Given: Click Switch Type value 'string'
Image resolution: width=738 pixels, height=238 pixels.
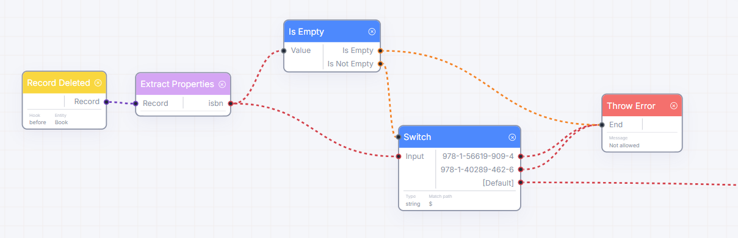Looking at the screenshot, I should tap(413, 204).
